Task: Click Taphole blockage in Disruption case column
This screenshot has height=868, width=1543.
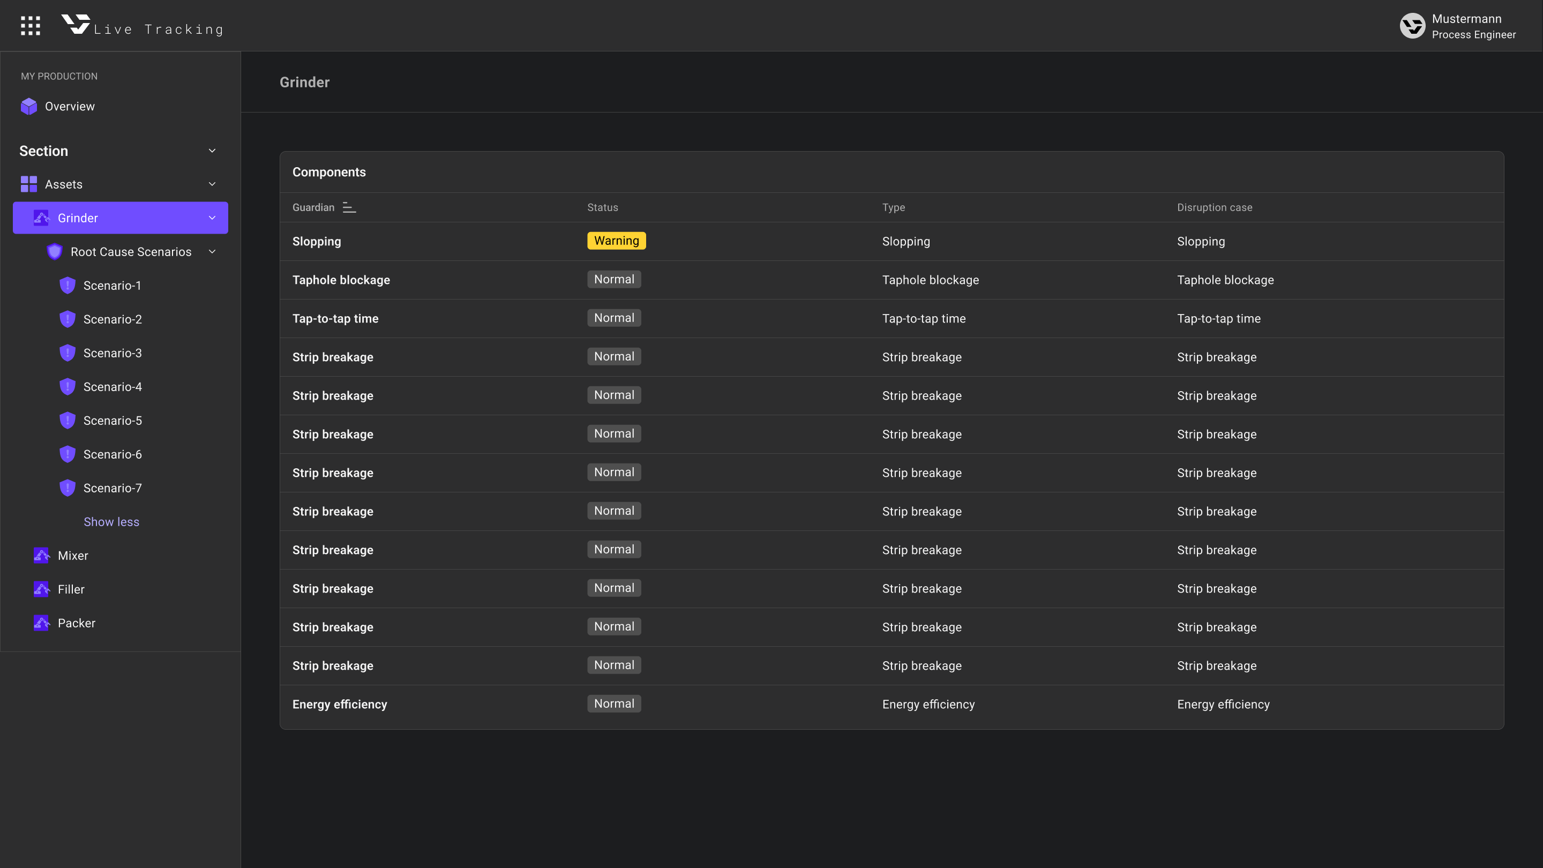Action: (1225, 280)
